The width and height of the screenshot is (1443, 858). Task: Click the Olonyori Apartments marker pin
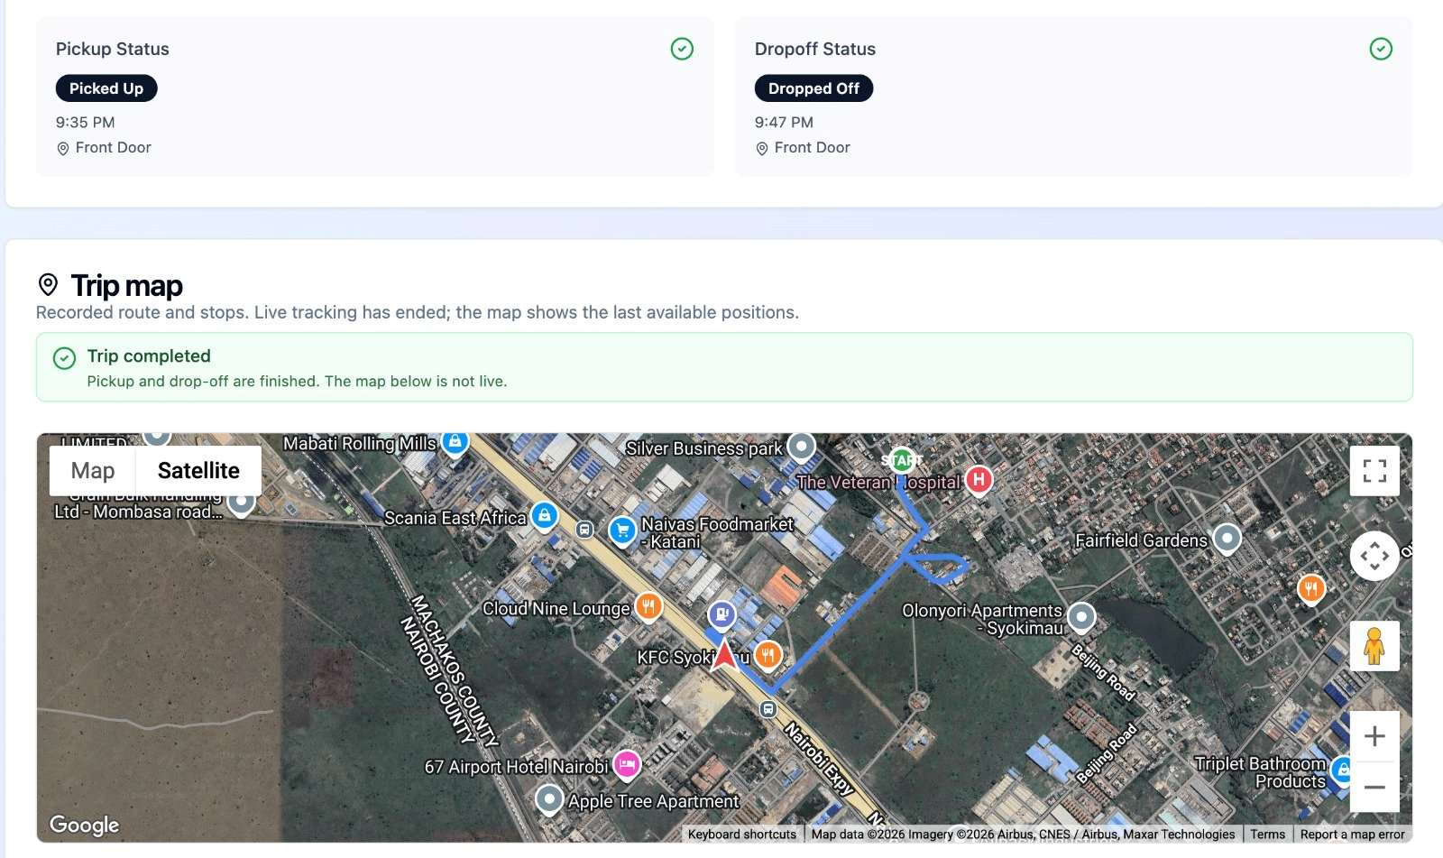click(1081, 617)
